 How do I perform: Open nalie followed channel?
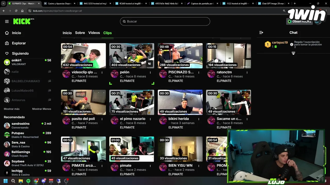[27, 72]
